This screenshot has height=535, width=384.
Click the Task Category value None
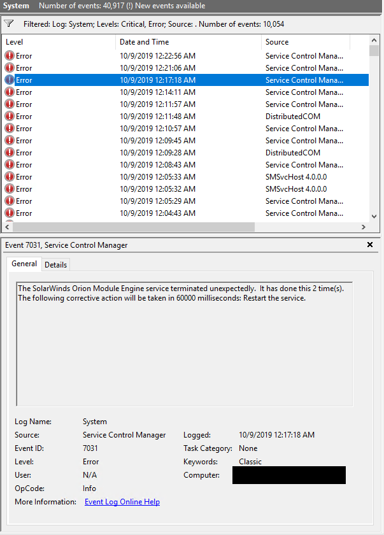coord(248,448)
